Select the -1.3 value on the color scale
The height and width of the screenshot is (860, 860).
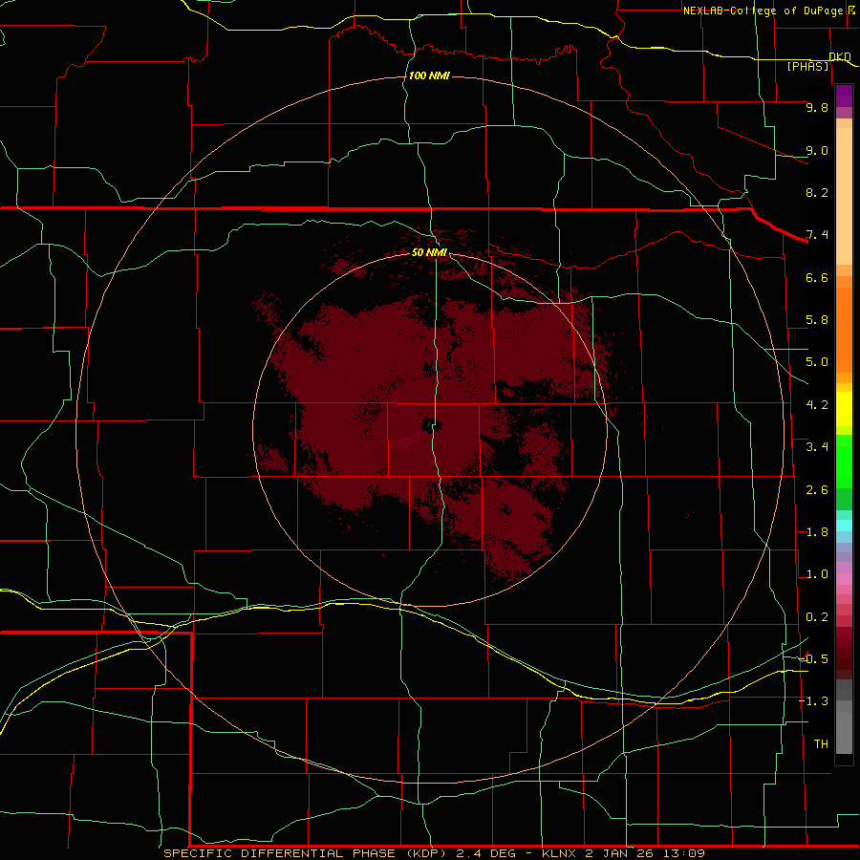pos(813,701)
